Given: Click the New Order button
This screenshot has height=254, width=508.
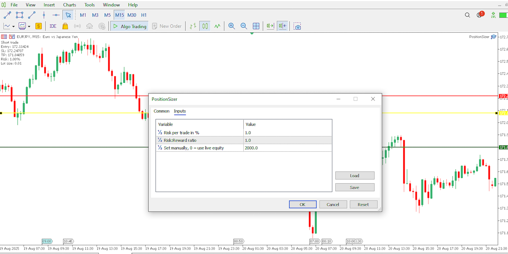Looking at the screenshot, I should pyautogui.click(x=167, y=26).
